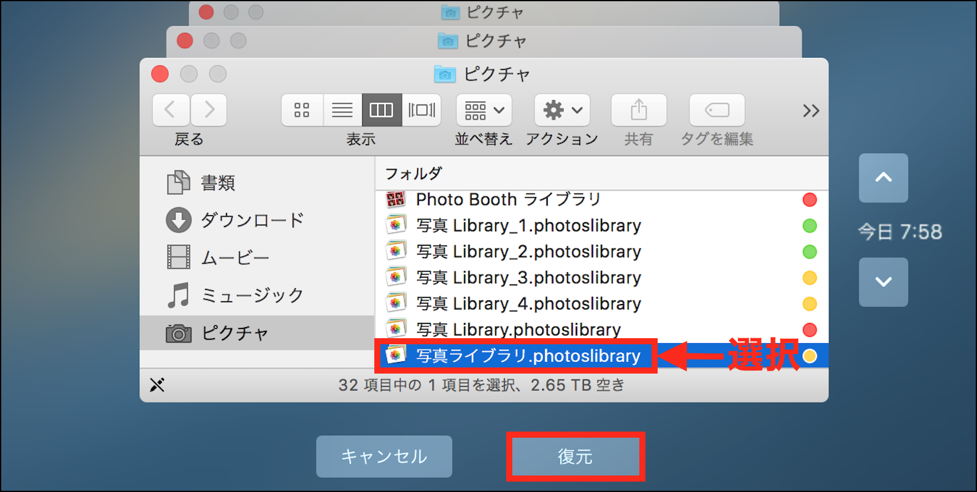Close the front ピクチャ window
Screen dimensions: 977x492
(x=160, y=74)
